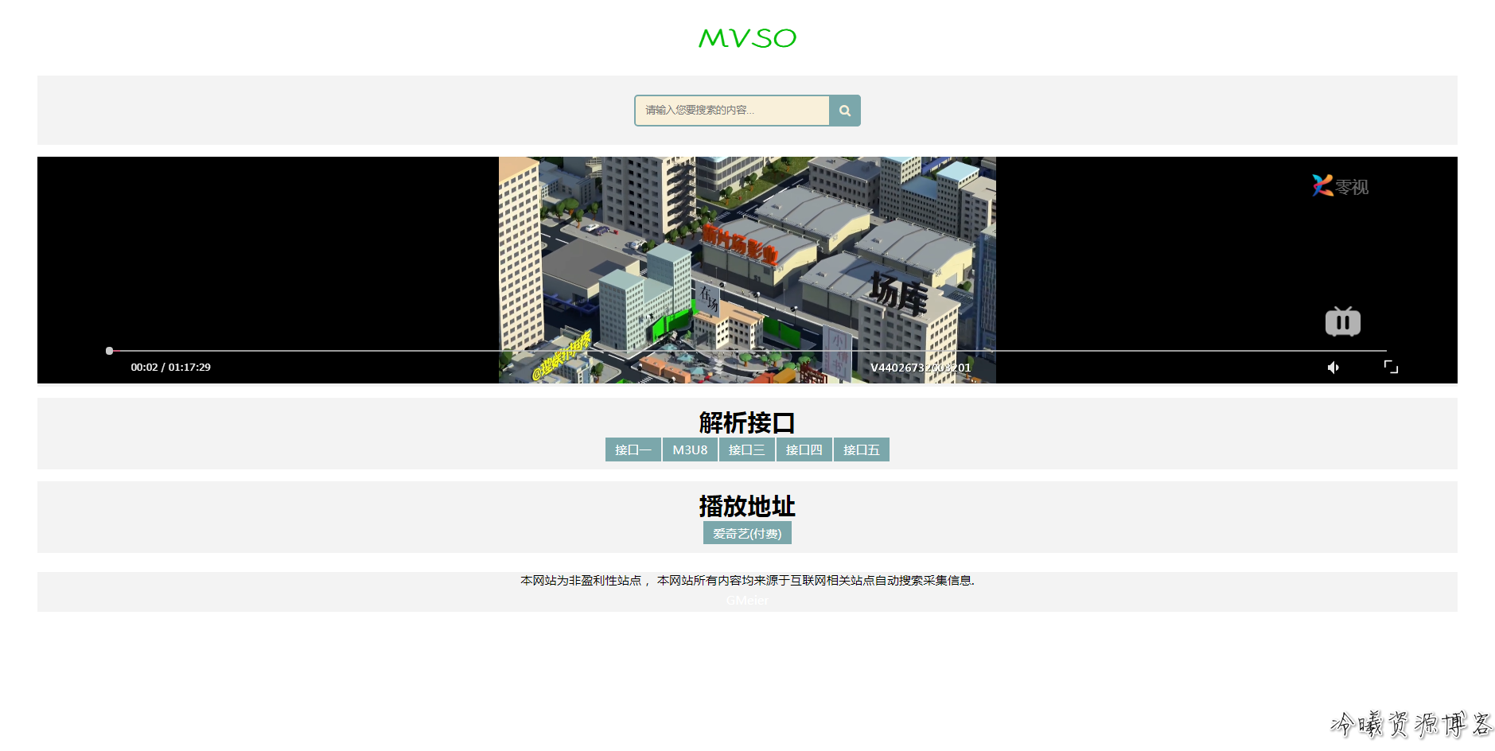Click the 播放地址 heading

[x=747, y=506]
